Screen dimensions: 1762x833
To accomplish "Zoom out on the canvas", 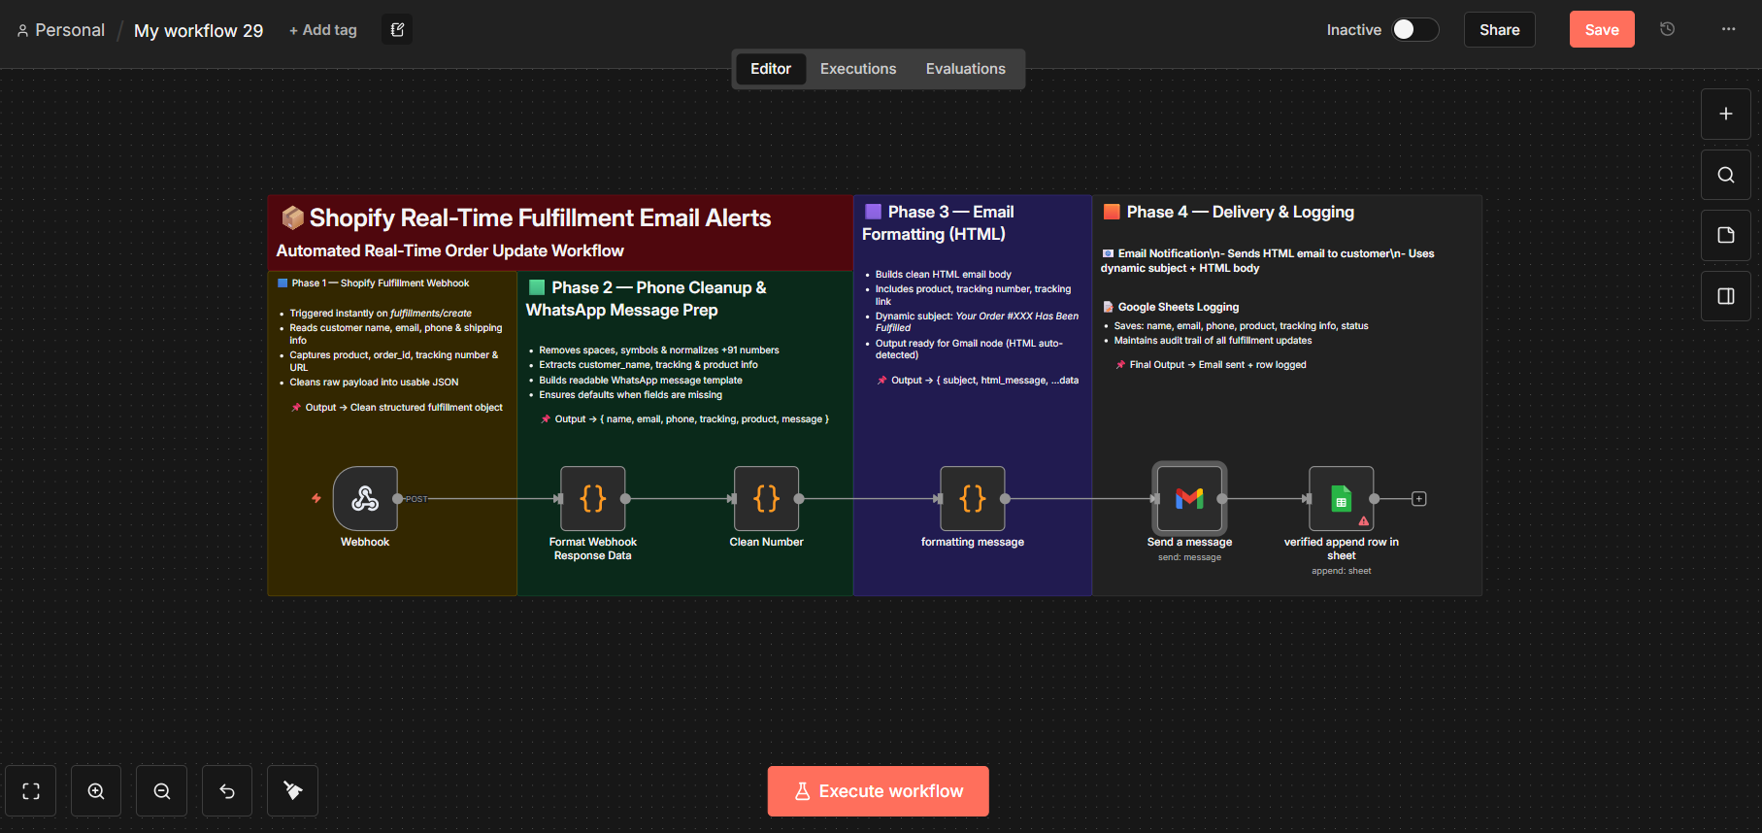I will (x=162, y=791).
